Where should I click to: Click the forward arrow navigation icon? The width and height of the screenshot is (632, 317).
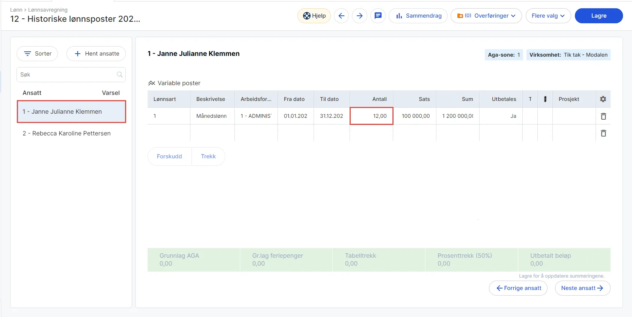pos(359,16)
